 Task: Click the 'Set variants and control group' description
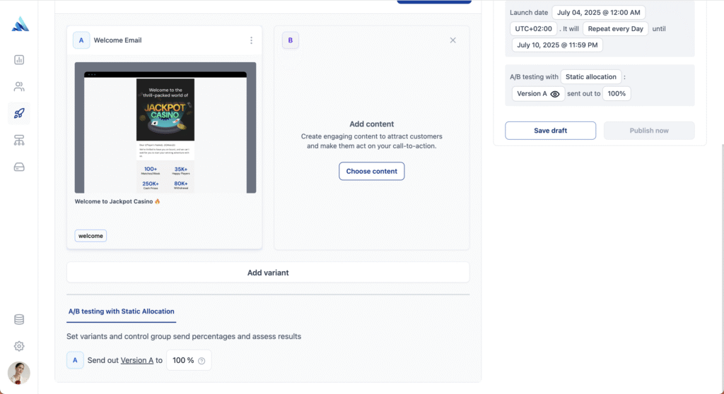[184, 336]
